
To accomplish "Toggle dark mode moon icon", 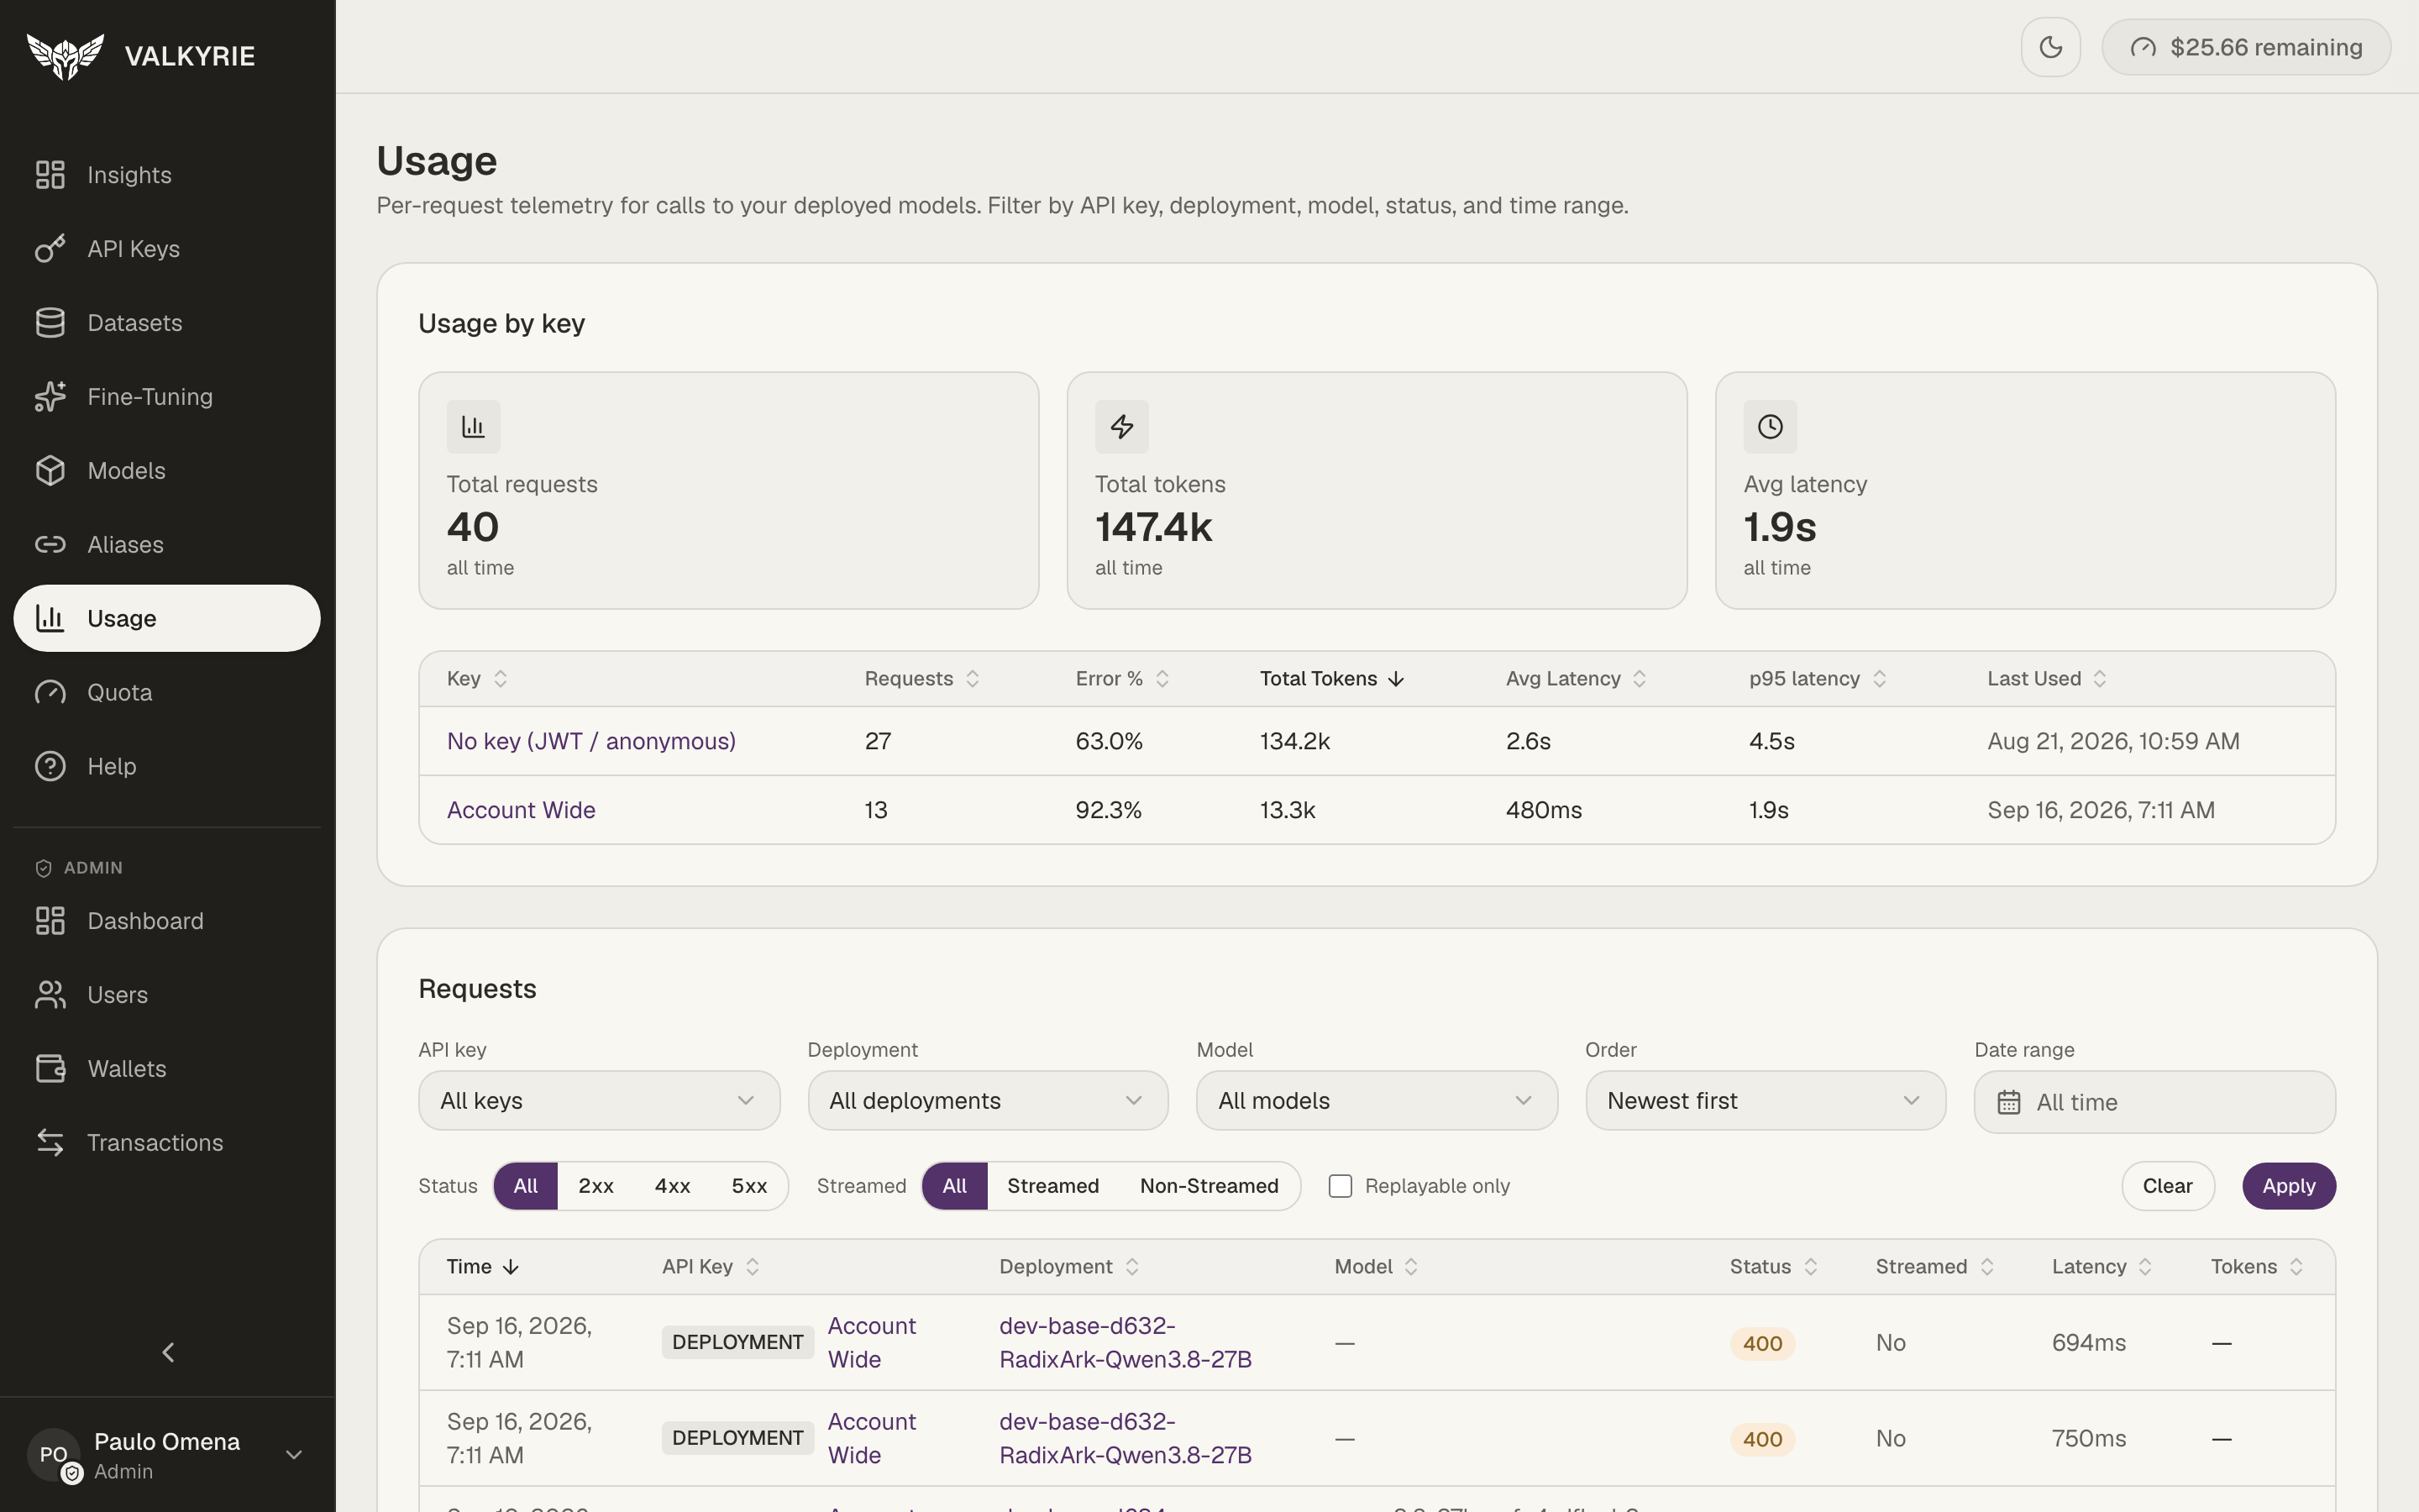I will pyautogui.click(x=2050, y=47).
